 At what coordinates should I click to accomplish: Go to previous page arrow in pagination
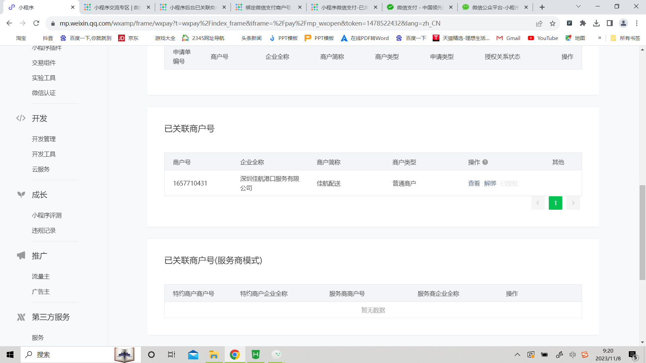[x=538, y=203]
